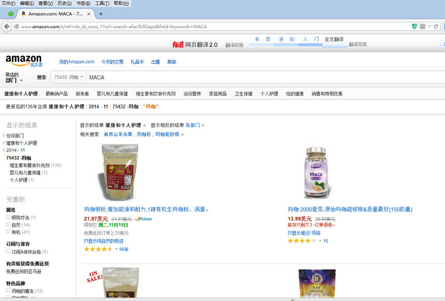Click 出售 link
Screen dimensions: 445x301
coord(155,62)
